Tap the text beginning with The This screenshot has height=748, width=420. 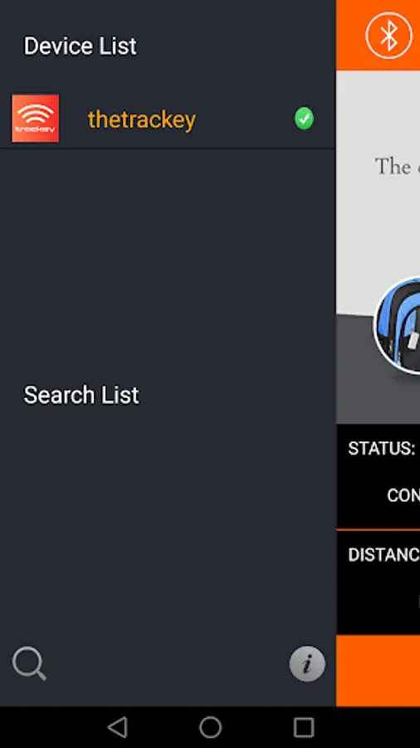(x=397, y=166)
